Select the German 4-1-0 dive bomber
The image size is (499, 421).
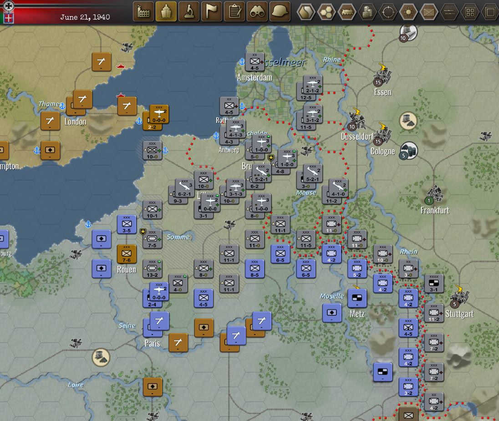click(338, 188)
